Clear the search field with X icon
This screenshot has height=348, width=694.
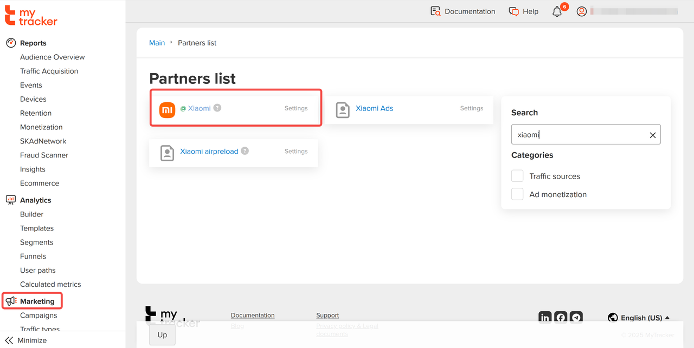652,135
